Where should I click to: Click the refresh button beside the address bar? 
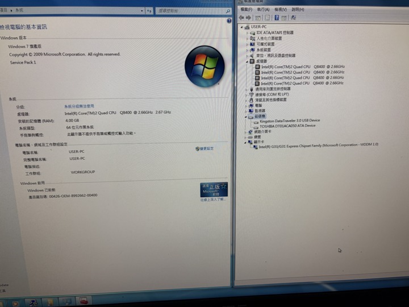pos(149,11)
